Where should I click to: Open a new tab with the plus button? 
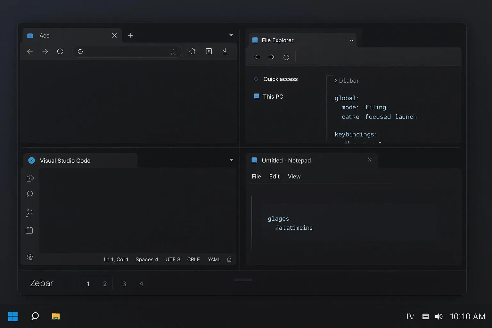tap(131, 36)
